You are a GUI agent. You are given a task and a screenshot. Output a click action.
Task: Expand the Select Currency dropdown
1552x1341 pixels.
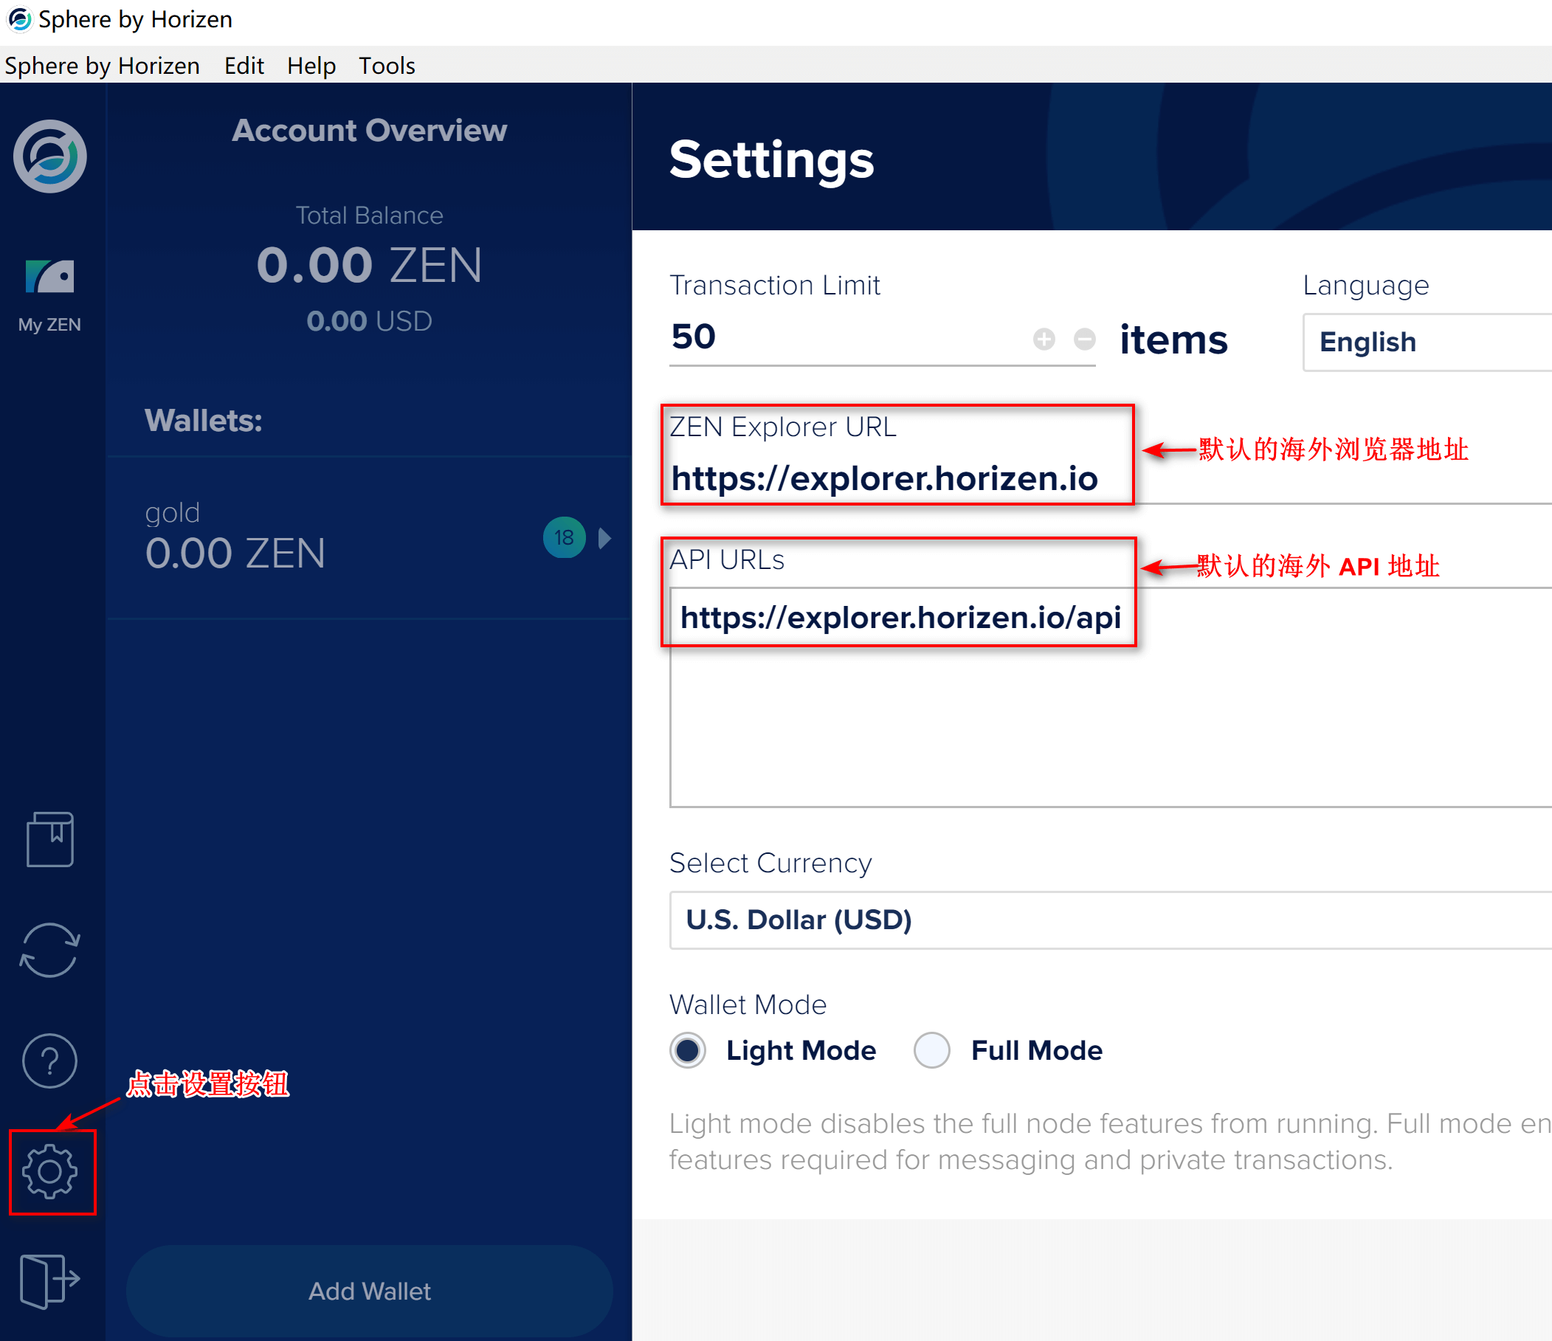[1106, 920]
